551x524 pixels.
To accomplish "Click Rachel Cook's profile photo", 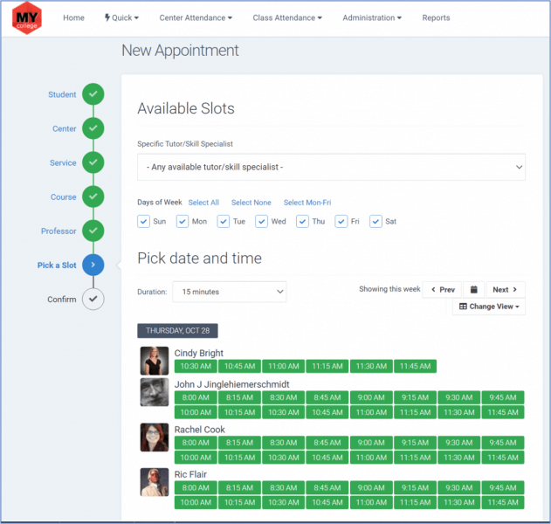I will (x=155, y=438).
